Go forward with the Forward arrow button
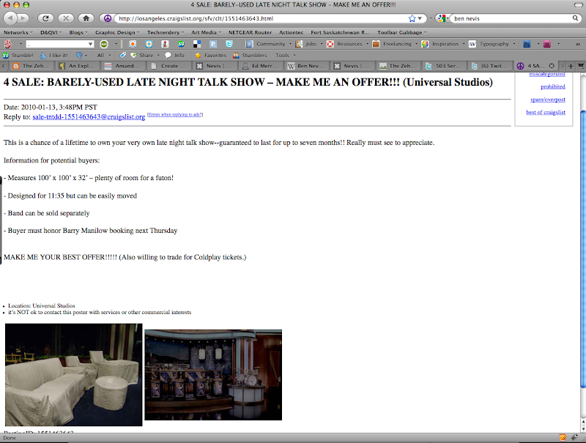 coord(23,18)
